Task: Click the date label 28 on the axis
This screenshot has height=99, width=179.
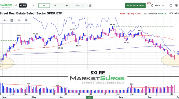Action: pyautogui.click(x=146, y=94)
